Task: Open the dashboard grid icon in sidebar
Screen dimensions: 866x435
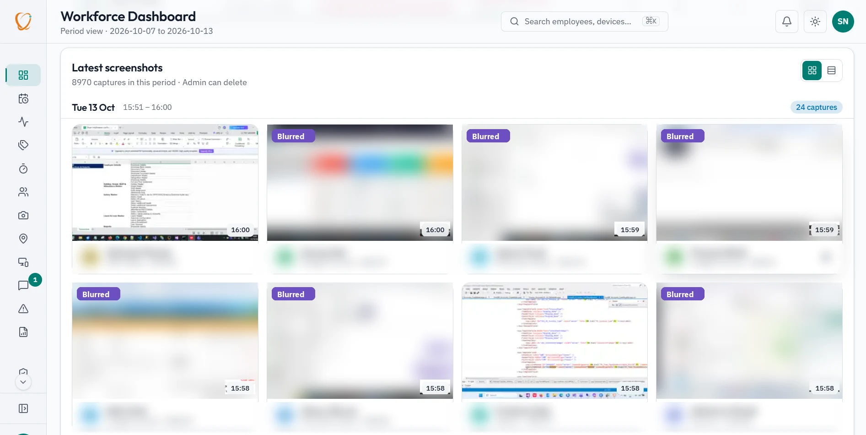Action: pyautogui.click(x=23, y=75)
